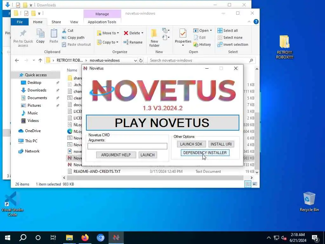325x244 pixels.
Task: Click Select none in ribbon
Action: click(230, 37)
